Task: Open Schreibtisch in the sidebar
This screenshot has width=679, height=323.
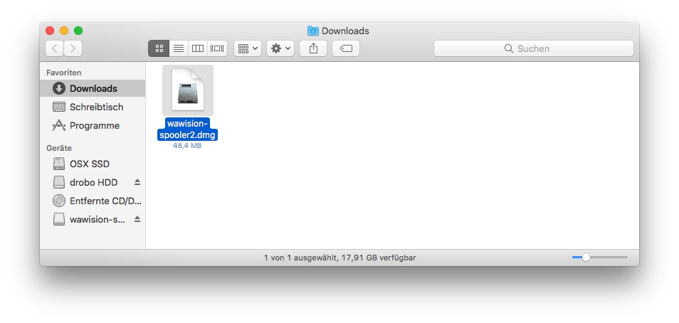Action: 95,107
